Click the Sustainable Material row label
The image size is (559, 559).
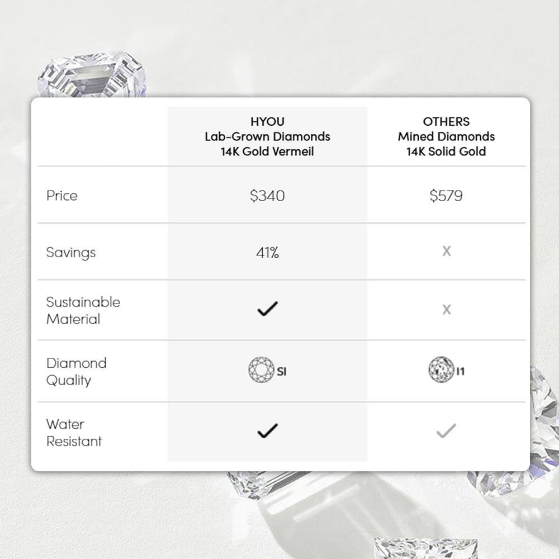[x=83, y=310]
